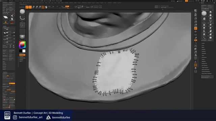Click the Frame mesh icon on right shelf

click(196, 46)
